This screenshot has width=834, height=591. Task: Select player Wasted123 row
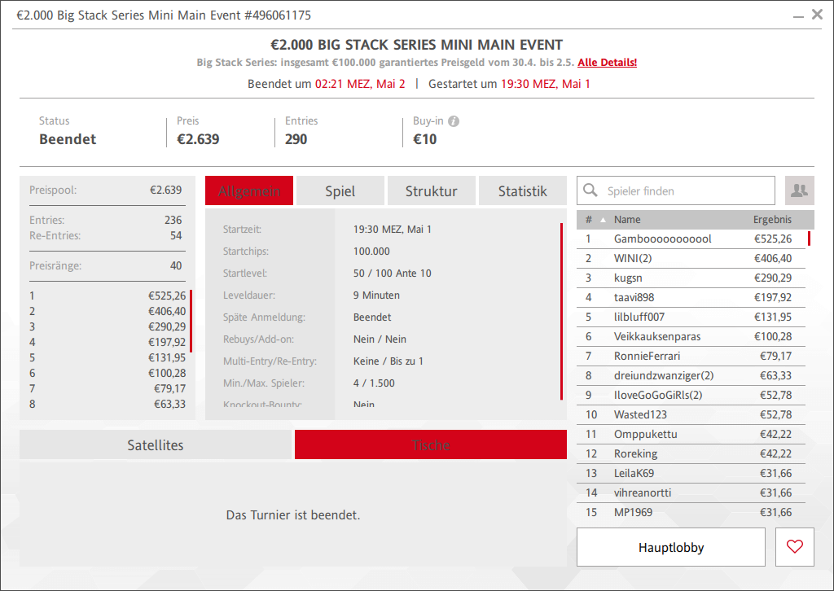click(x=691, y=414)
